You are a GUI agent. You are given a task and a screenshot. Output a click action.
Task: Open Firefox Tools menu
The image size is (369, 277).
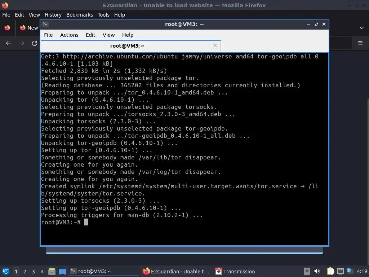[103, 15]
